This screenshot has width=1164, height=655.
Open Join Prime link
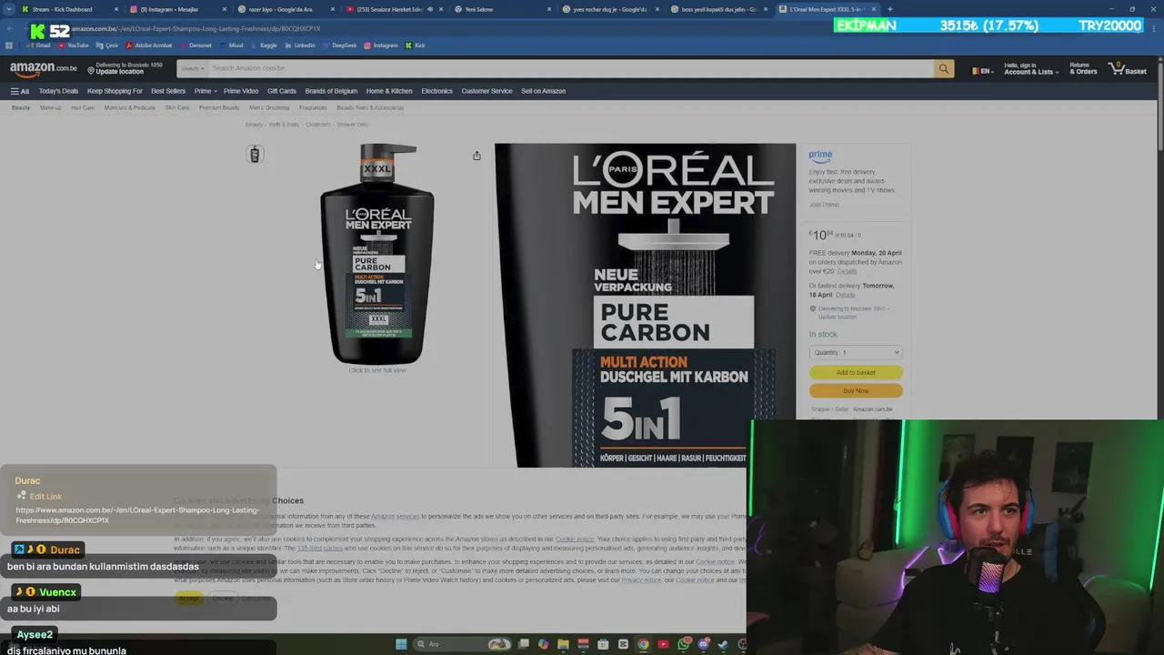(824, 205)
